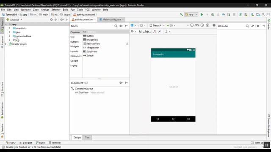Screen dimensions: 271x152
Task: Open the File menu
Action: [3, 10]
